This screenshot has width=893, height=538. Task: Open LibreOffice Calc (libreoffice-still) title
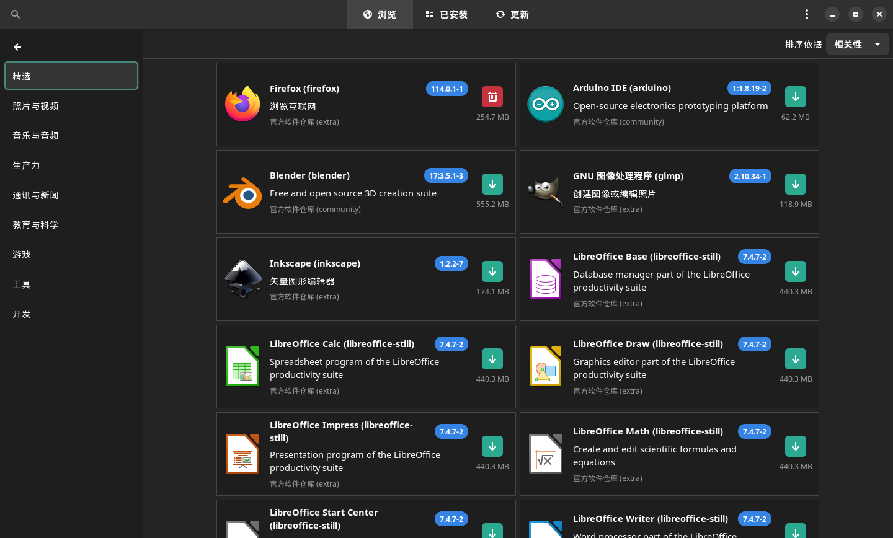pyautogui.click(x=342, y=344)
